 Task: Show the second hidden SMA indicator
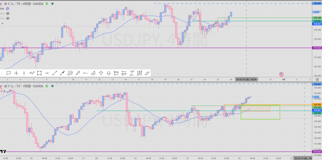point(8,14)
